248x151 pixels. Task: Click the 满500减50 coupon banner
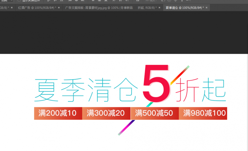(154, 113)
